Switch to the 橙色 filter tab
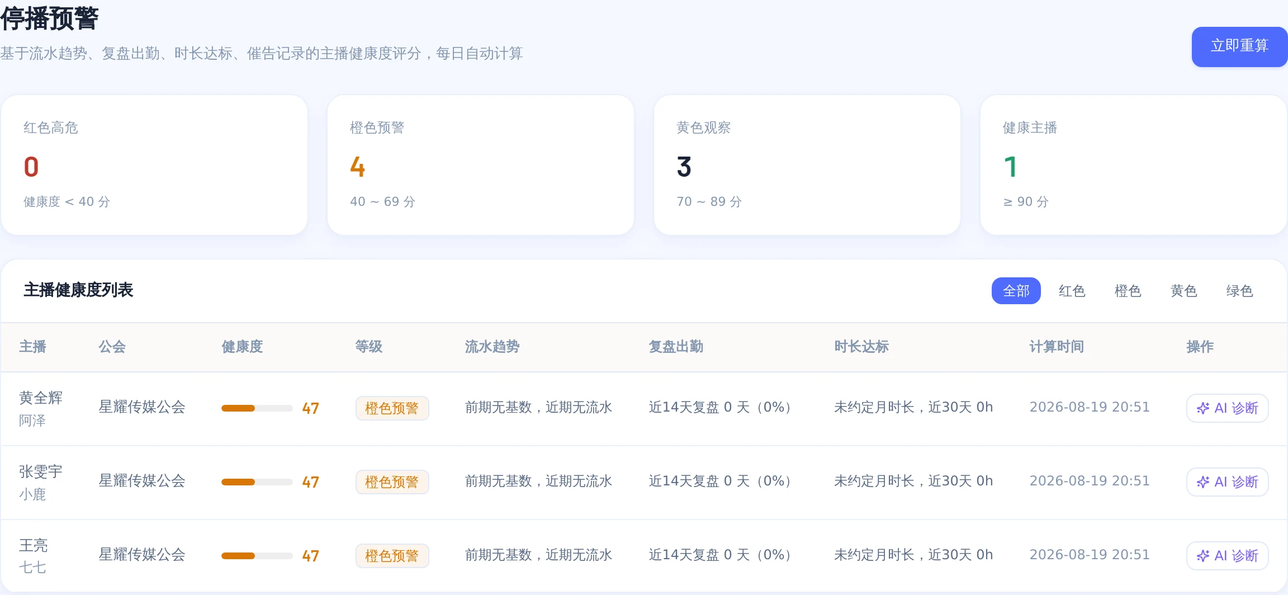Viewport: 1288px width, 595px height. coord(1128,291)
